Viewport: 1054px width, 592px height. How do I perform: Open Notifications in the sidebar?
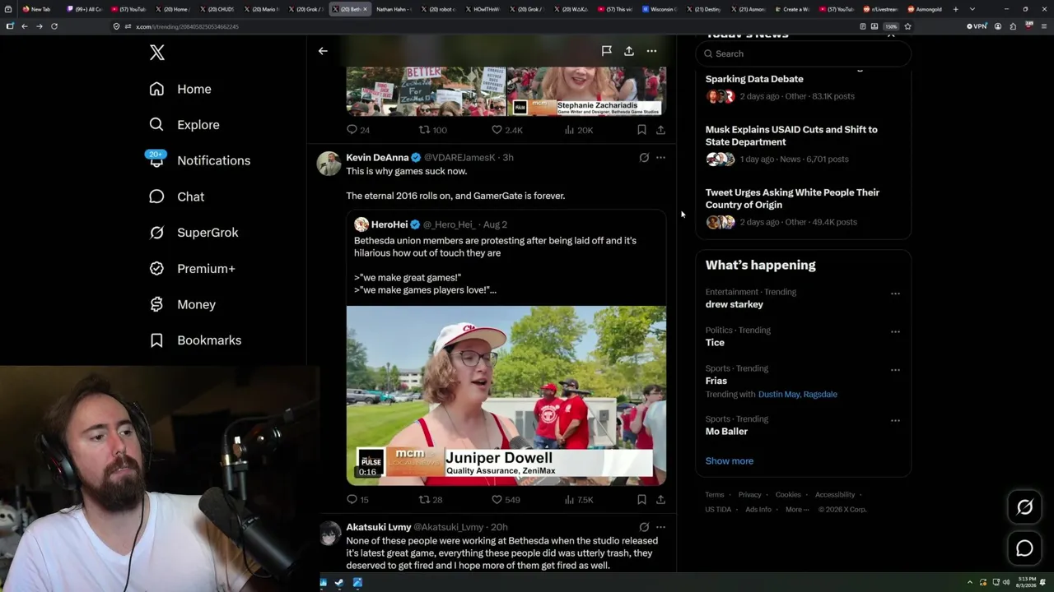click(x=199, y=160)
